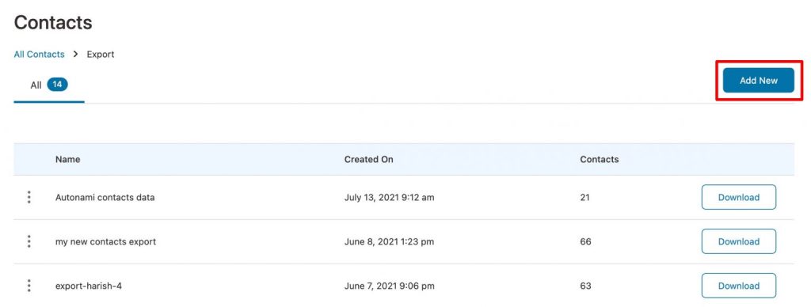Click the breadcrumb chevron separator
This screenshot has width=811, height=307.
(75, 54)
